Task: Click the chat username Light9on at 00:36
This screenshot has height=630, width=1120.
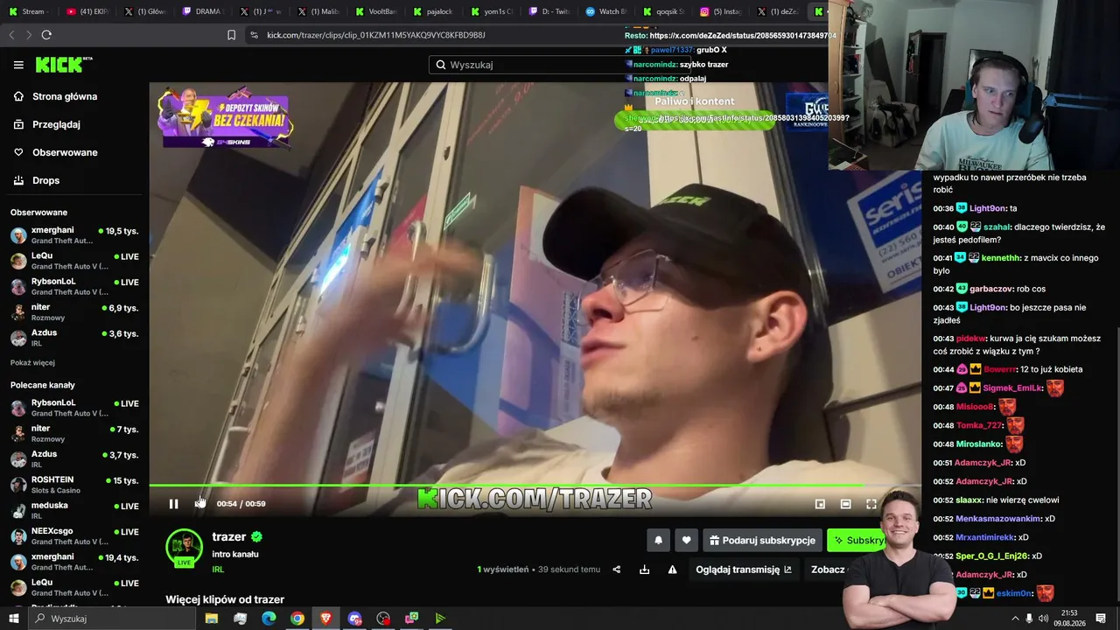Action: 988,208
